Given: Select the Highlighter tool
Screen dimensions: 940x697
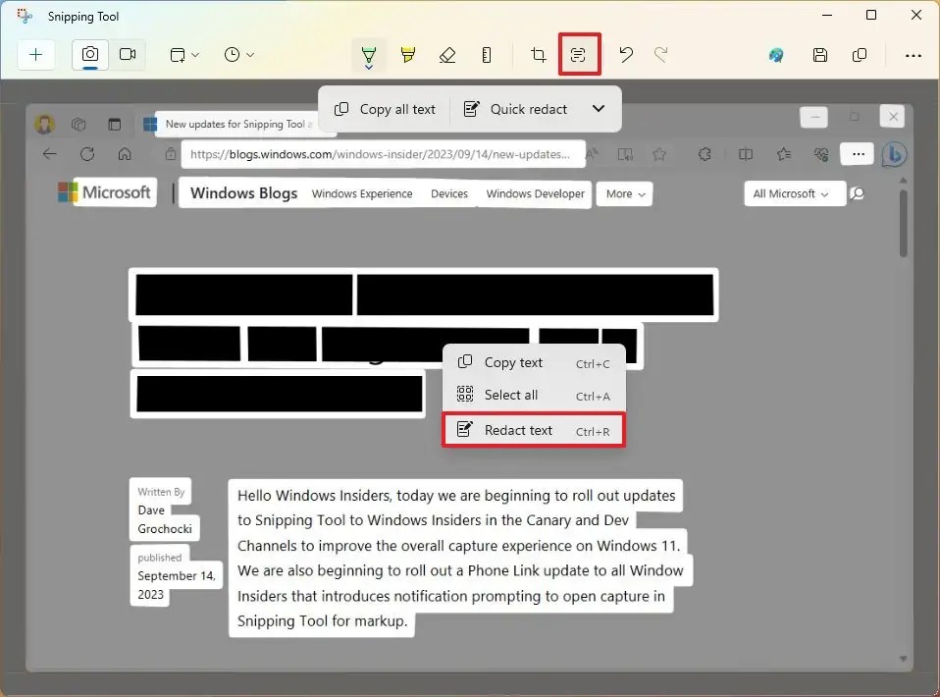Looking at the screenshot, I should pos(408,55).
